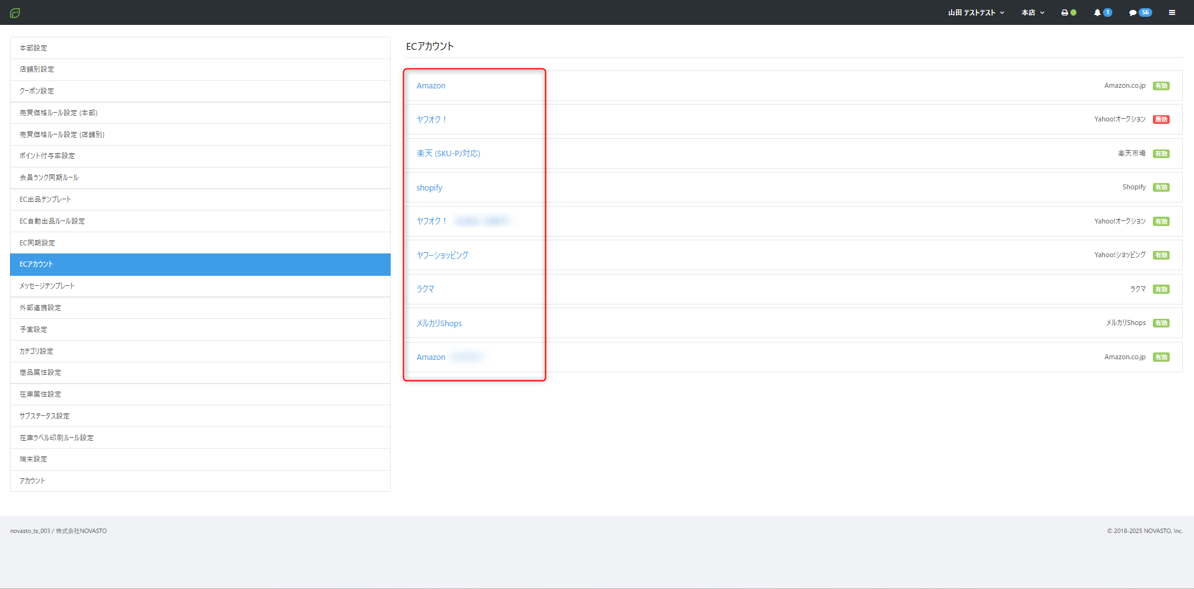Open the shopify account link
This screenshot has height=589, width=1194.
click(429, 187)
